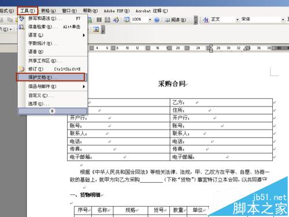The image size is (289, 217).
Task: Click the Columns toolbar icon
Action: tap(99, 20)
